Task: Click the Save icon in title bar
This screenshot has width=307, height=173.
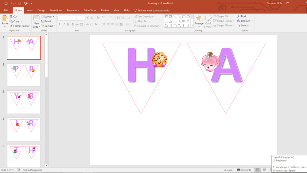Action: pyautogui.click(x=6, y=3)
